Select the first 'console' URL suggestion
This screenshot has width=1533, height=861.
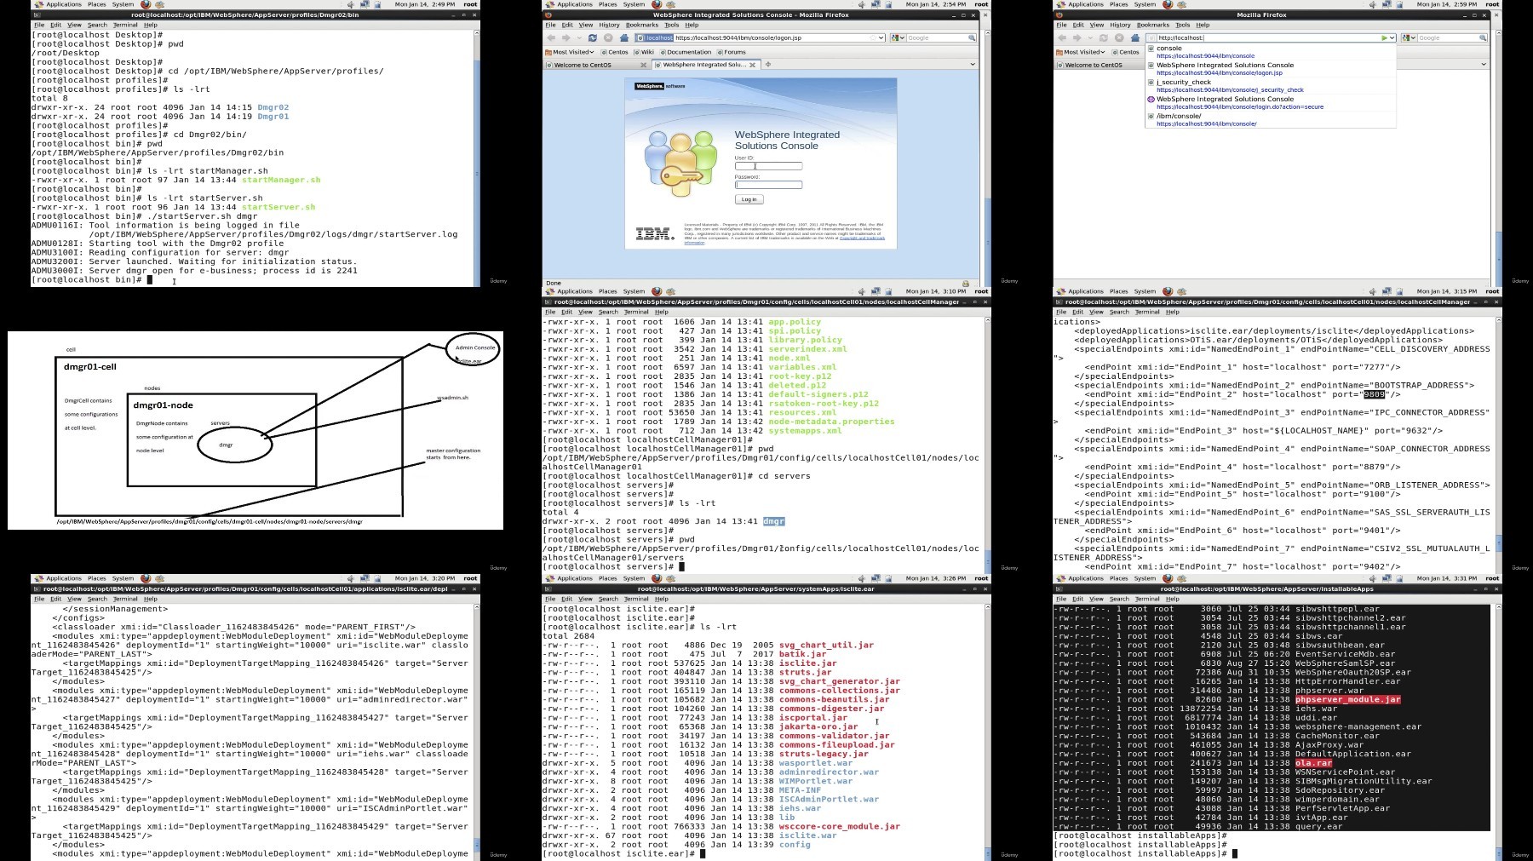point(1270,52)
